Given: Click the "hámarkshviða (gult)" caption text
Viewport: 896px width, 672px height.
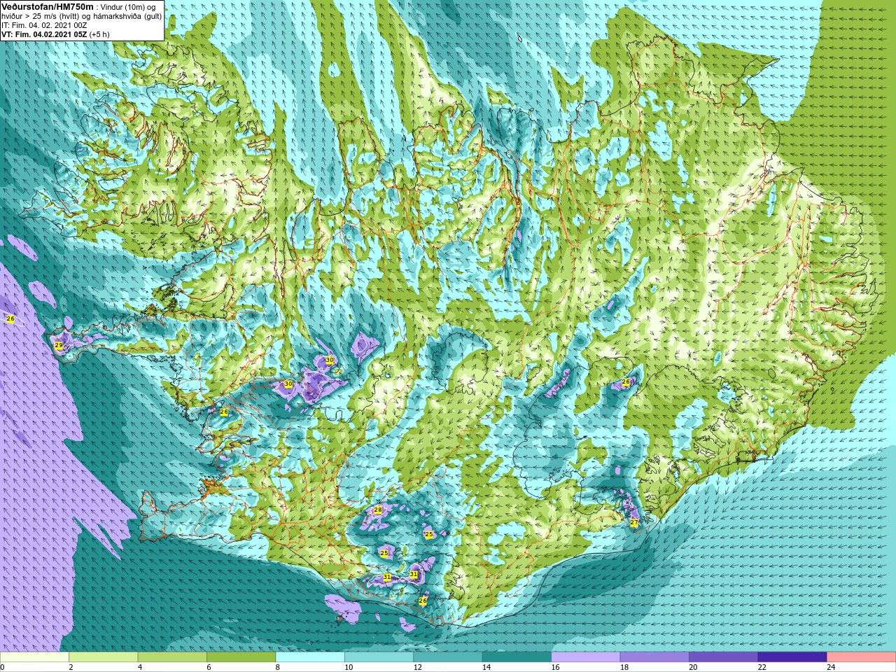Looking at the screenshot, I should tap(128, 16).
